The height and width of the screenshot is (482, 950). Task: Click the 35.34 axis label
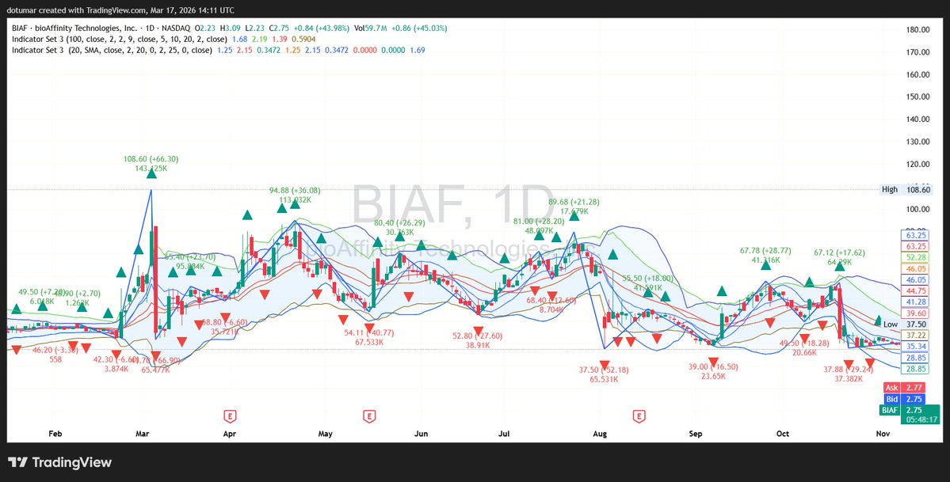916,347
